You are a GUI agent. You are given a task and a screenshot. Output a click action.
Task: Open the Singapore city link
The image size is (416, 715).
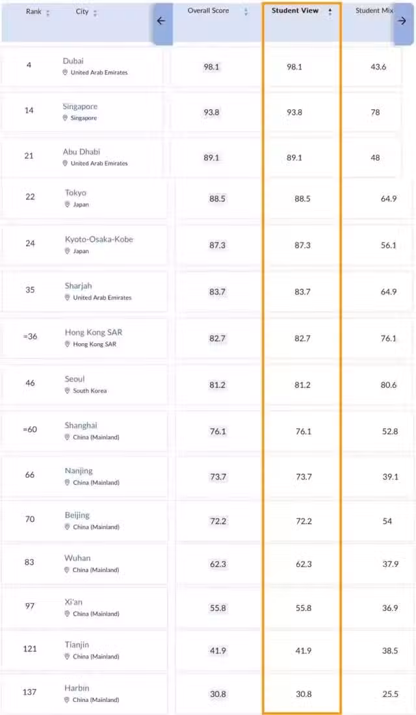click(x=81, y=106)
